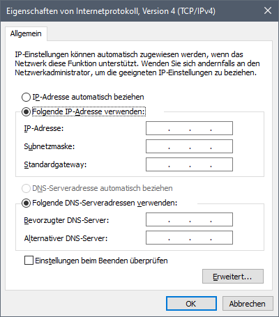
Task: Confirm the dialog with OK
Action: 191,304
